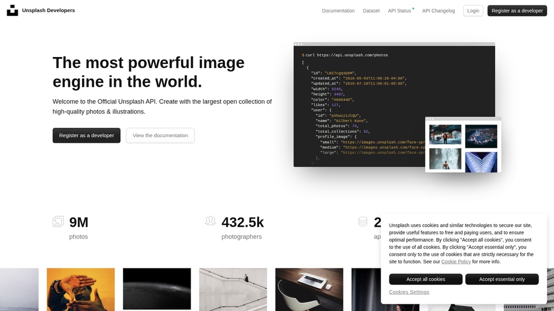The height and width of the screenshot is (311, 554).
Task: Click the Login button
Action: (473, 11)
